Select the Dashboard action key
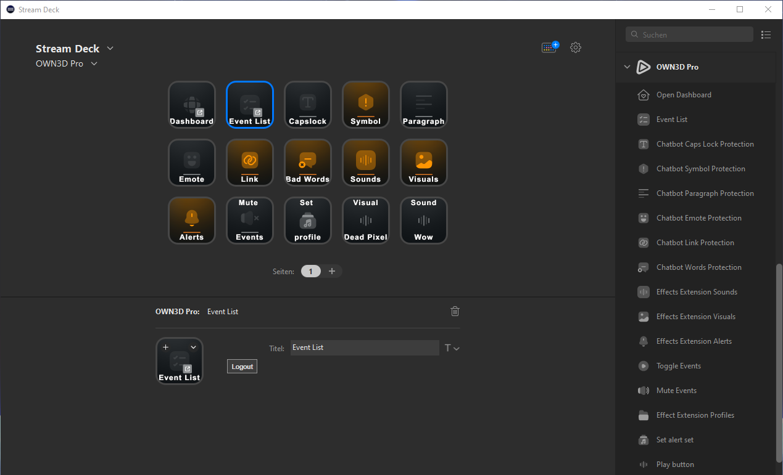783x475 pixels. pyautogui.click(x=191, y=105)
